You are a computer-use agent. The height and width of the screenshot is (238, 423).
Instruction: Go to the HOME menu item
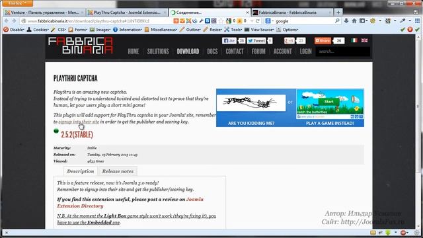click(134, 52)
